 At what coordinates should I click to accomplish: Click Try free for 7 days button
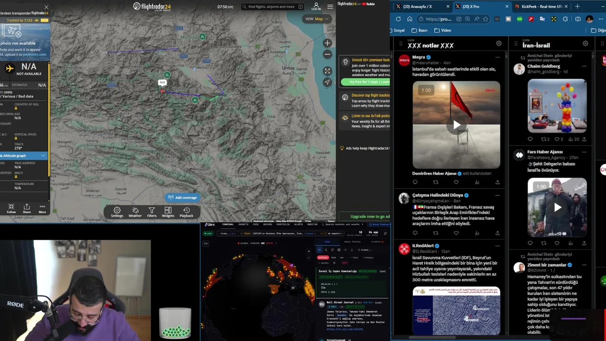point(365,82)
